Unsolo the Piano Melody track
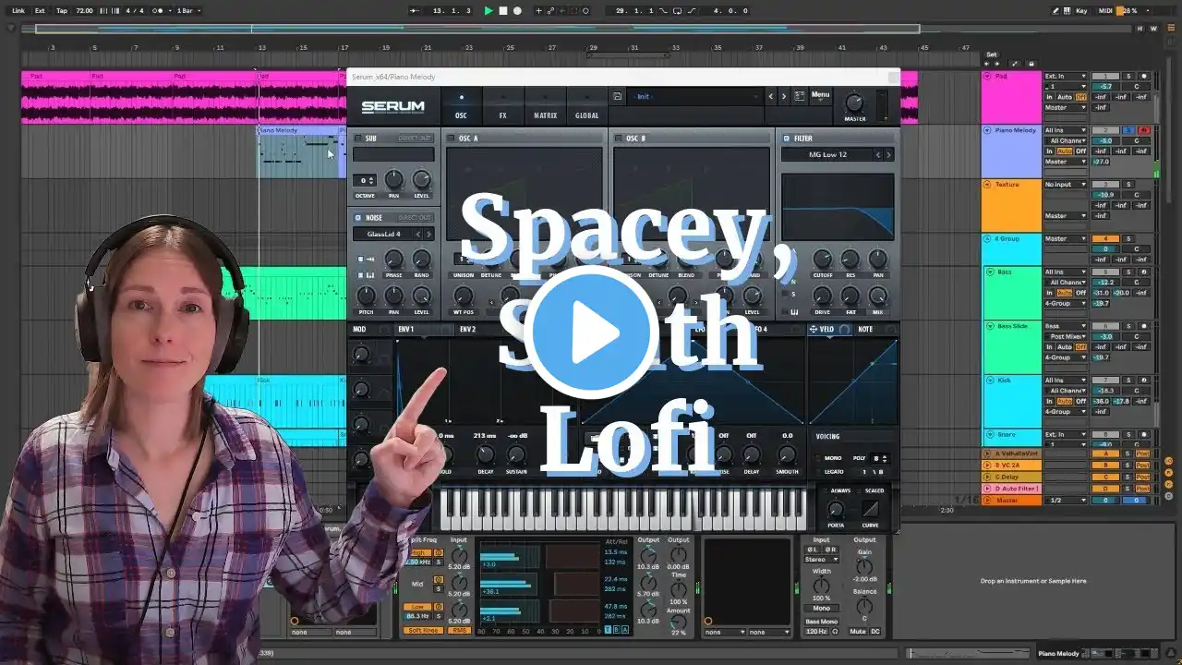This screenshot has width=1182, height=665. 1128,130
